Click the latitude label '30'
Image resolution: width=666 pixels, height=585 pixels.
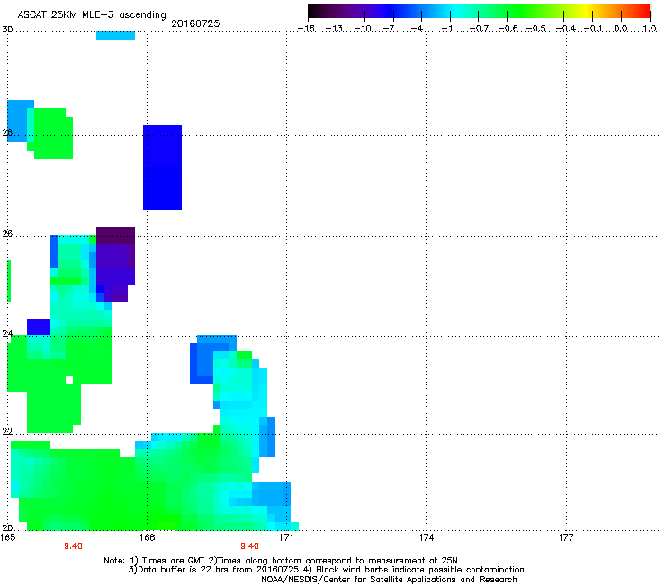coord(7,30)
